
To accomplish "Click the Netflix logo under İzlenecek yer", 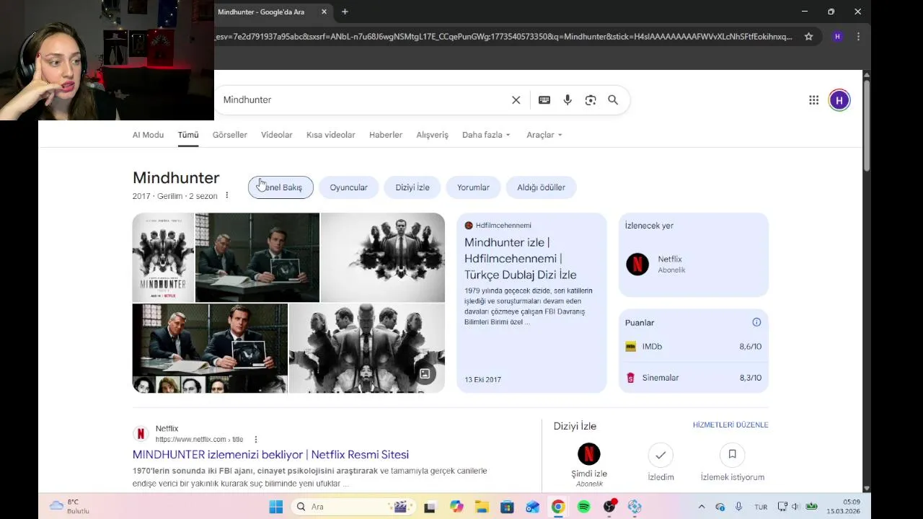I will [x=637, y=264].
